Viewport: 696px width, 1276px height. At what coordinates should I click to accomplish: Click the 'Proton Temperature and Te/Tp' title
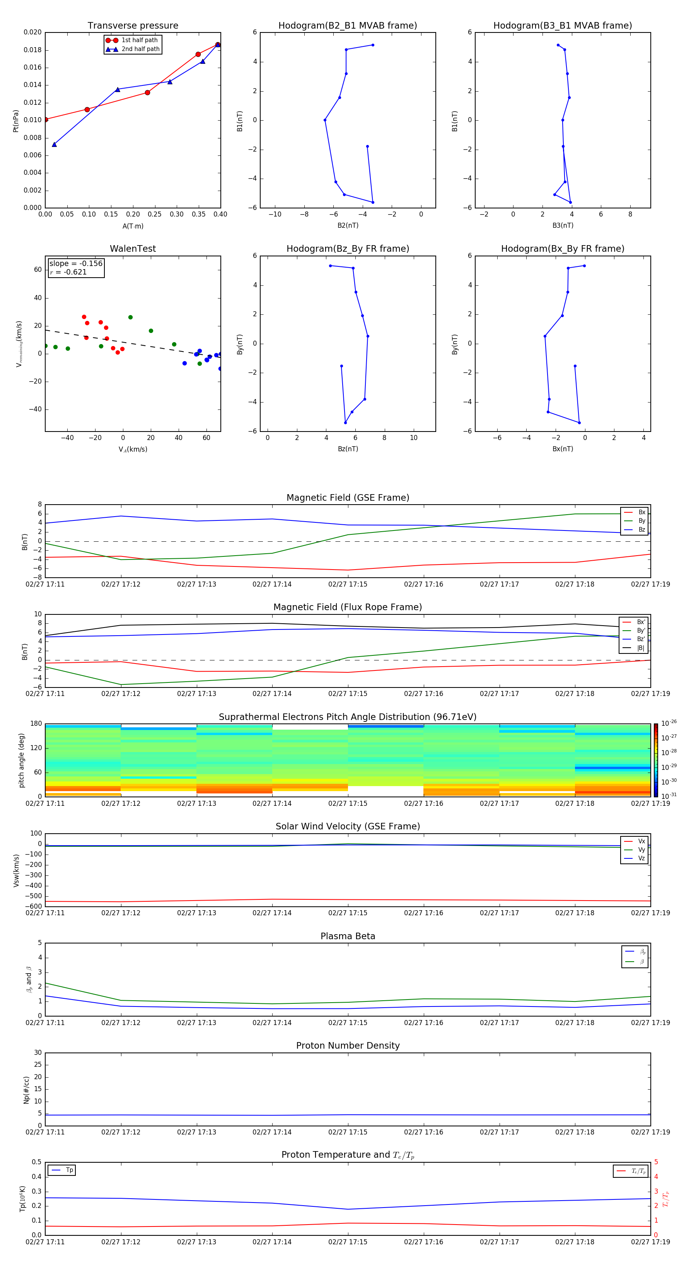pyautogui.click(x=348, y=1155)
